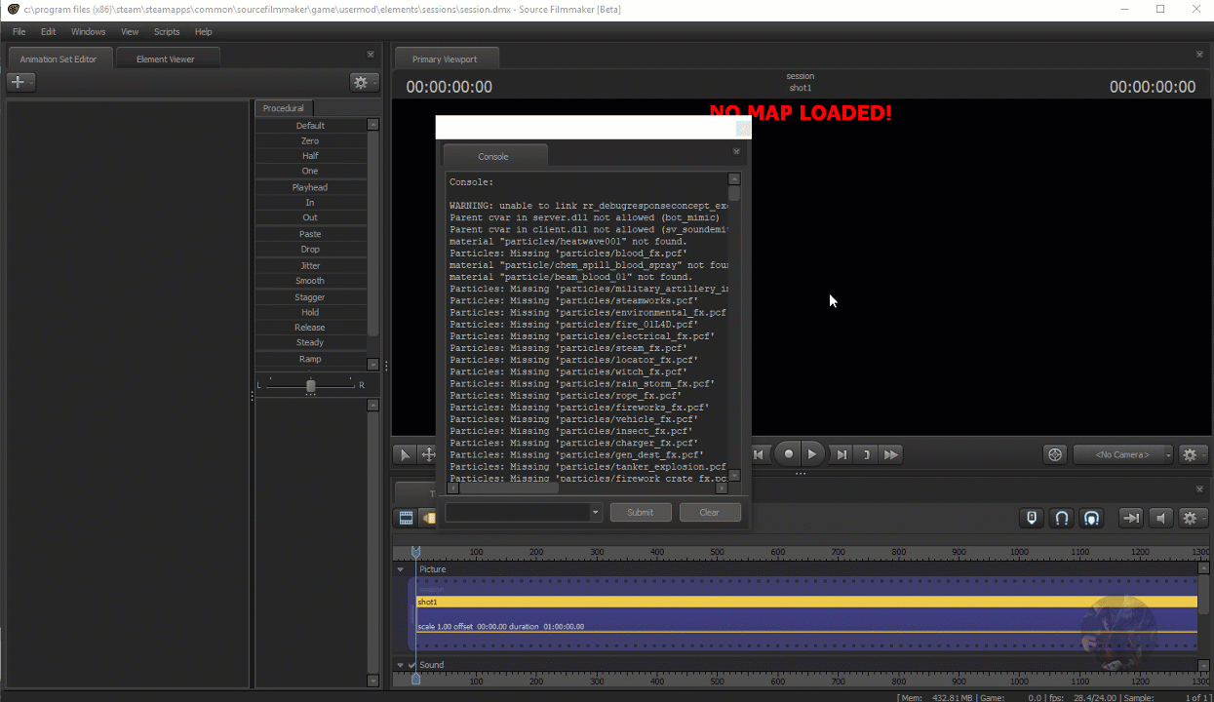Select the Procedural tab
The image size is (1214, 702).
tap(284, 108)
